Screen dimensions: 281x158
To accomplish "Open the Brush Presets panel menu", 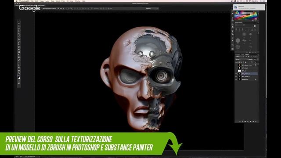I will 258,23.
